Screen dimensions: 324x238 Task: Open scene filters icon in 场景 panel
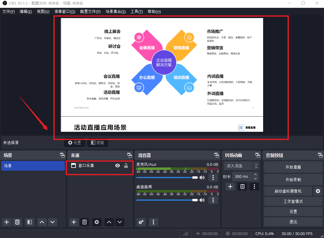29,222
